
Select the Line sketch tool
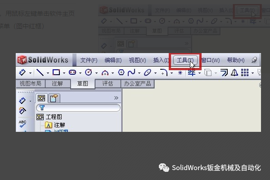(40, 72)
